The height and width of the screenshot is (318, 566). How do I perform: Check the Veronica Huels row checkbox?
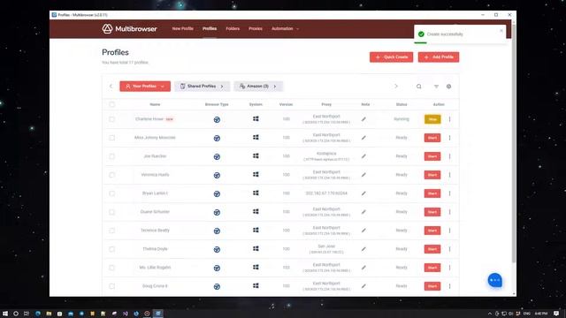point(112,175)
